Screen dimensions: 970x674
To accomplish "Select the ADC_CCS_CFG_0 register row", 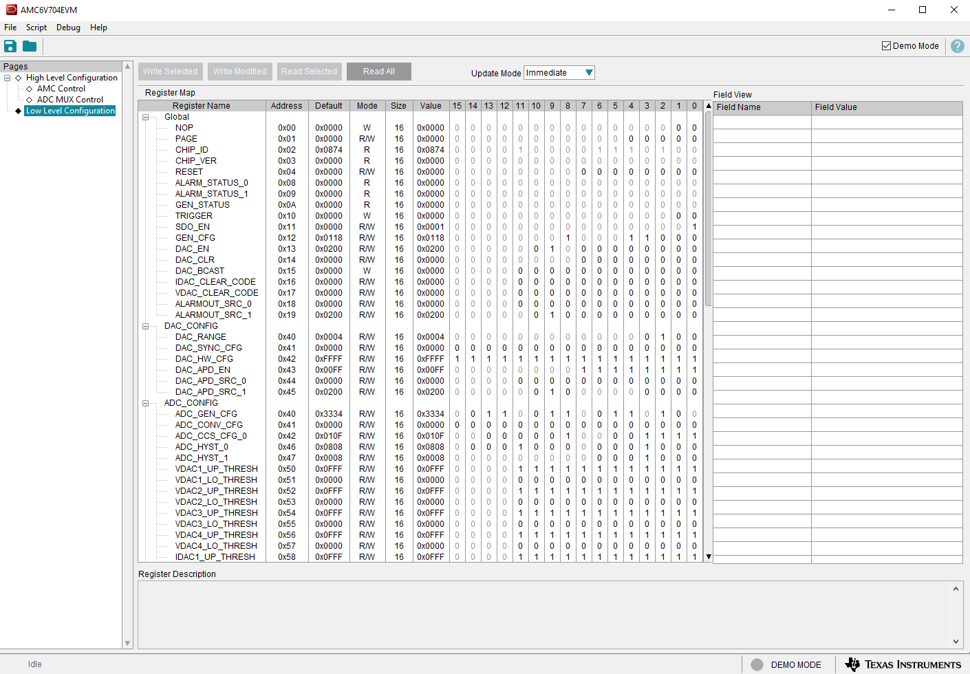I will [420, 436].
